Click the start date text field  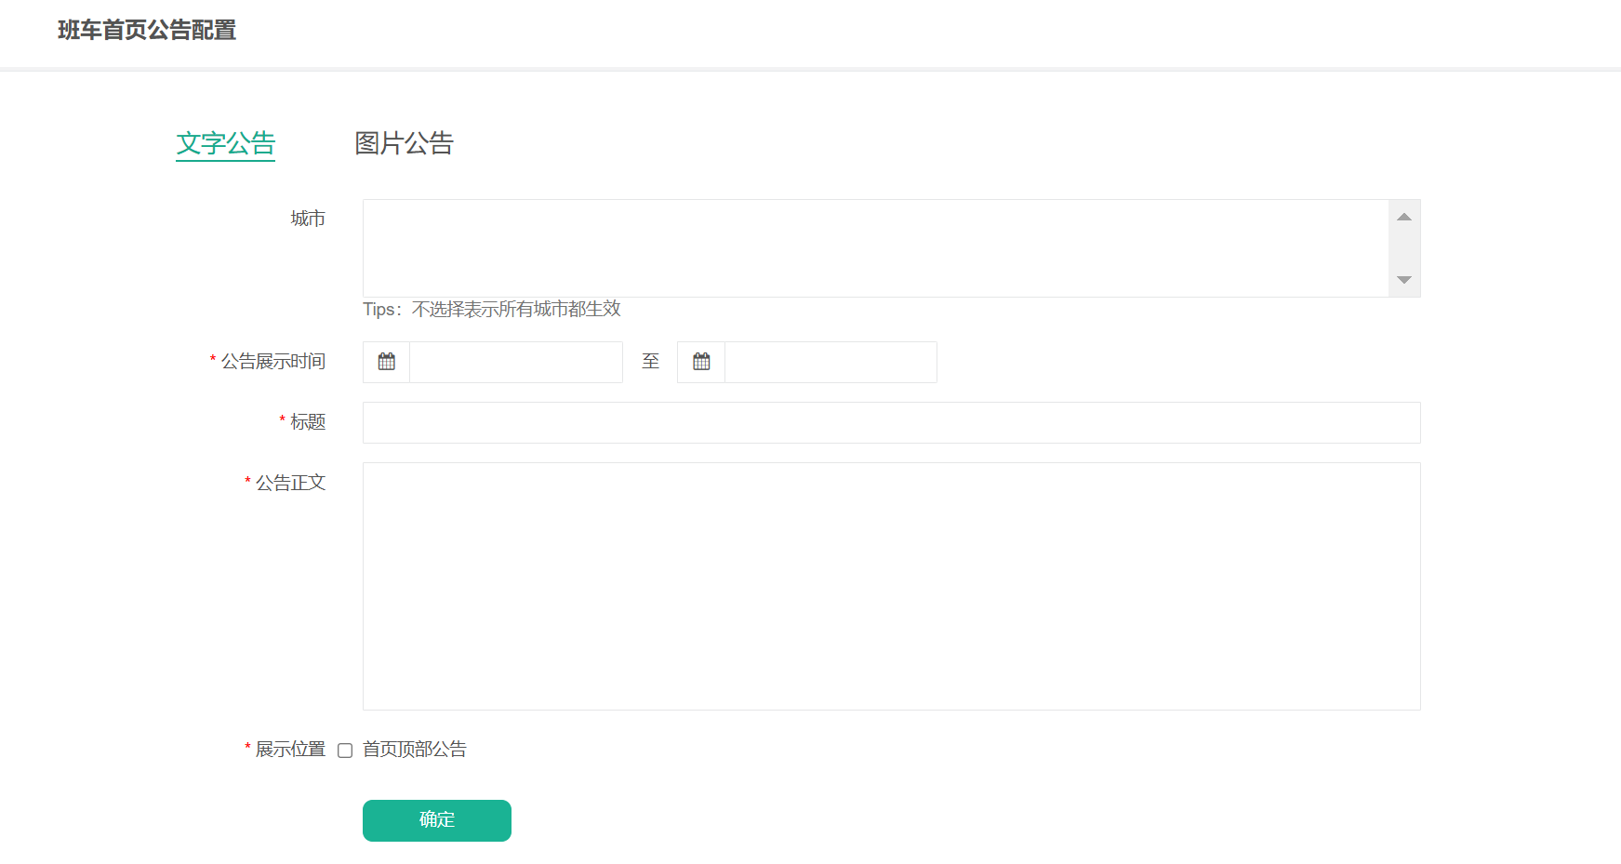coord(515,362)
